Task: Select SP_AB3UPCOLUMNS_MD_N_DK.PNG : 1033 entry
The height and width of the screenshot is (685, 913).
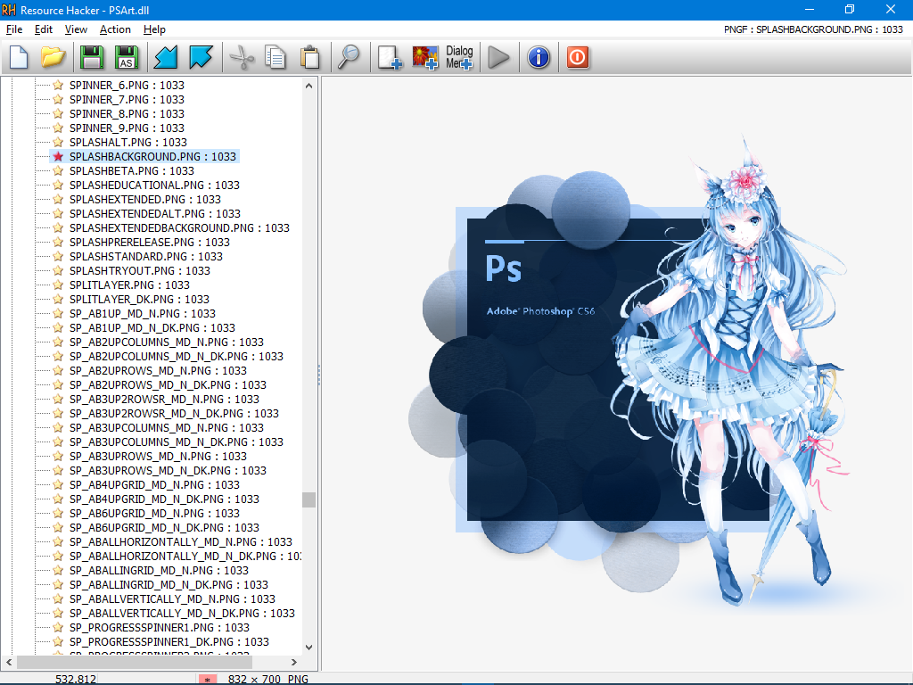Action: 177,442
